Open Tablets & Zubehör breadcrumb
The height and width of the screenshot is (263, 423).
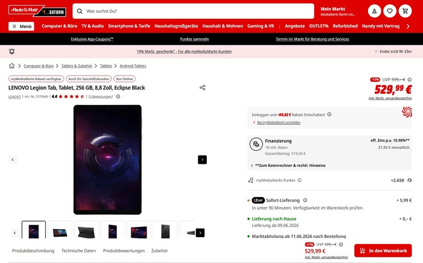[x=77, y=66]
